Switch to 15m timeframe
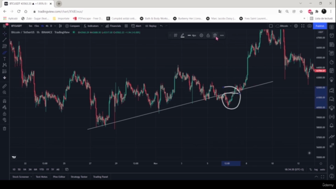This screenshot has width=336, height=189. point(37,26)
